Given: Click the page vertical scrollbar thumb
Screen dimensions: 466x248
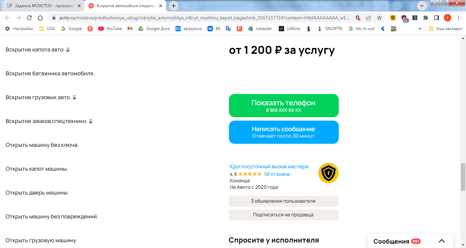Looking at the screenshot, I should pos(463,177).
